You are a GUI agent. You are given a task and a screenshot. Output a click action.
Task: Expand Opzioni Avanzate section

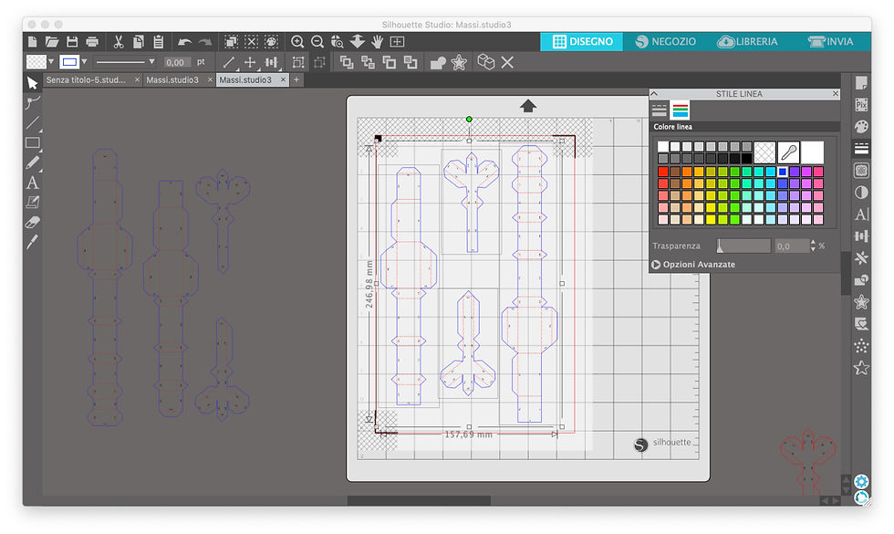[693, 265]
